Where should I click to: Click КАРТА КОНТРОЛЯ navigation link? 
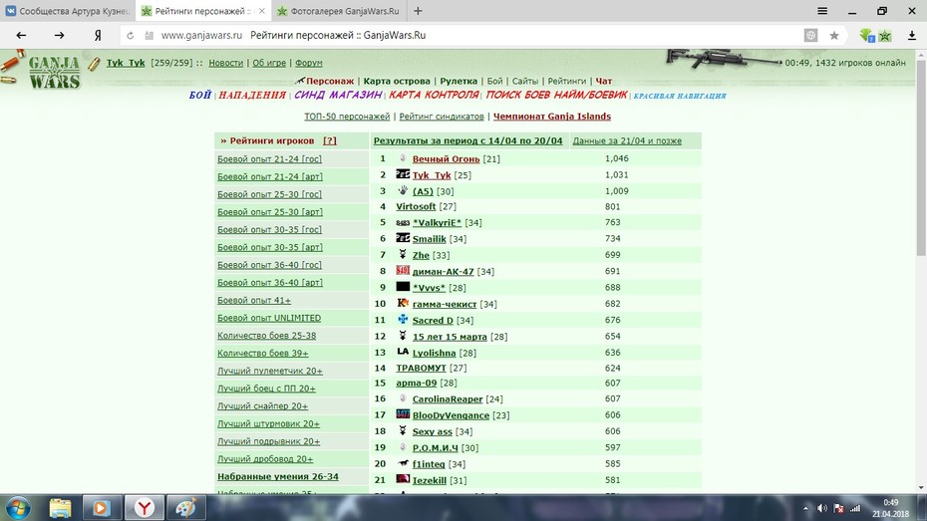(434, 95)
